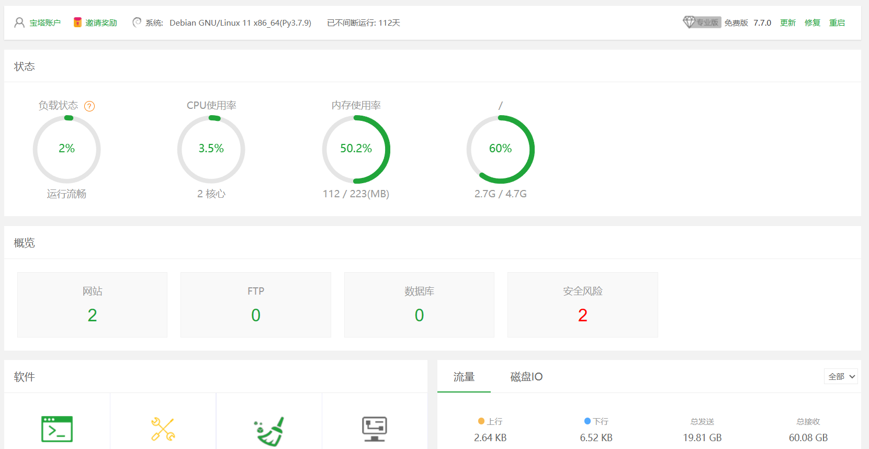The image size is (869, 449).
Task: Click the memory usage 50.2% gauge
Action: click(x=356, y=149)
